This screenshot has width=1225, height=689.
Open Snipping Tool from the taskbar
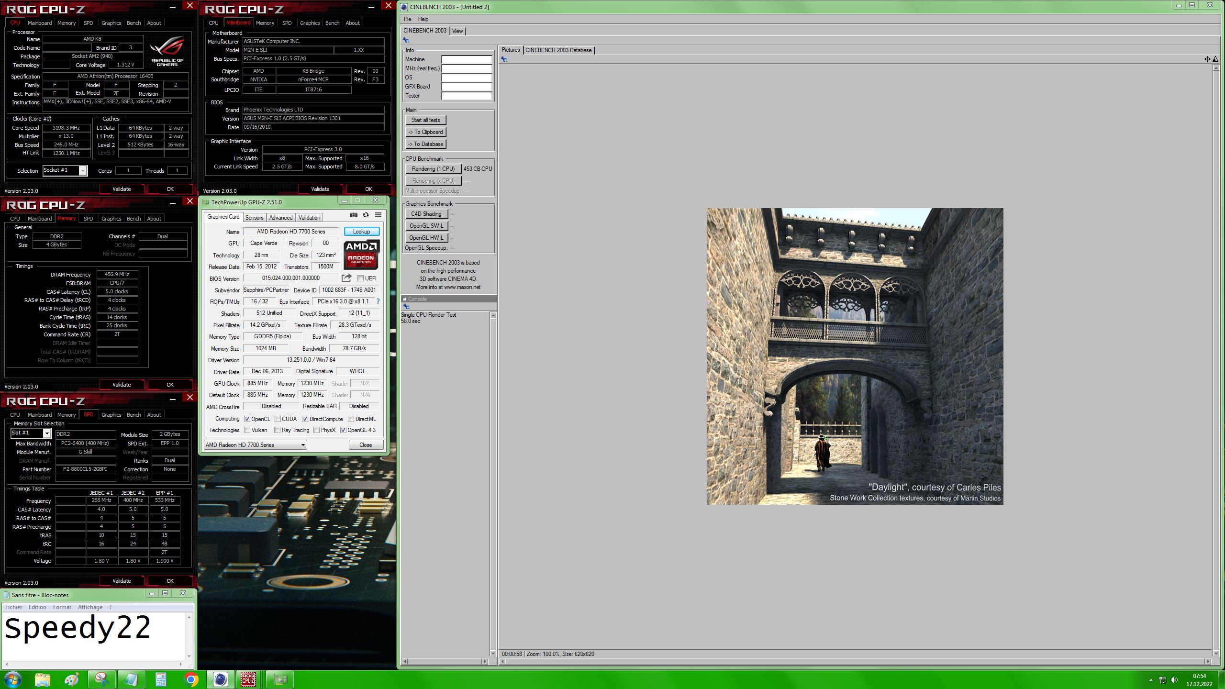[101, 679]
